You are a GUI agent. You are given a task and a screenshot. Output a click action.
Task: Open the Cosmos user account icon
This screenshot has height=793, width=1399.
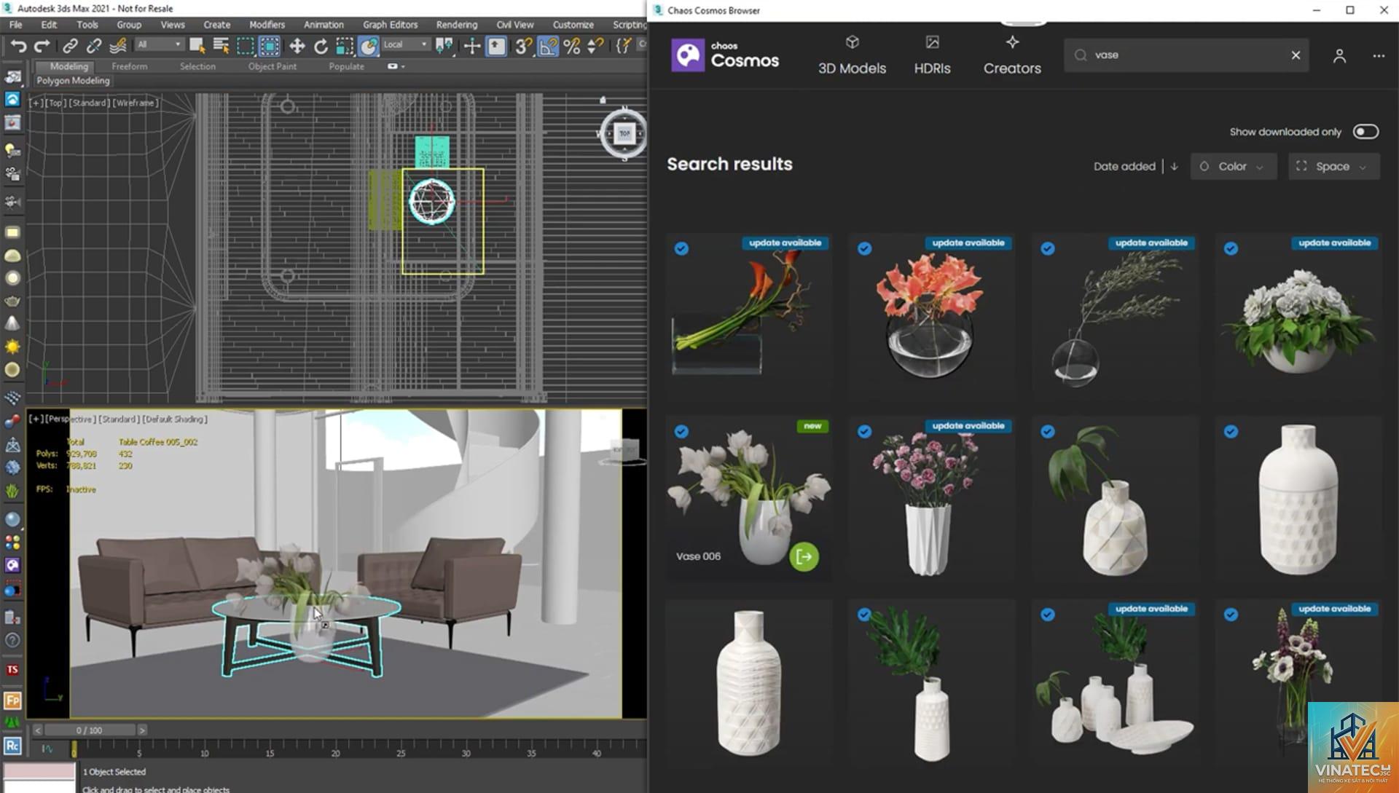tap(1339, 56)
